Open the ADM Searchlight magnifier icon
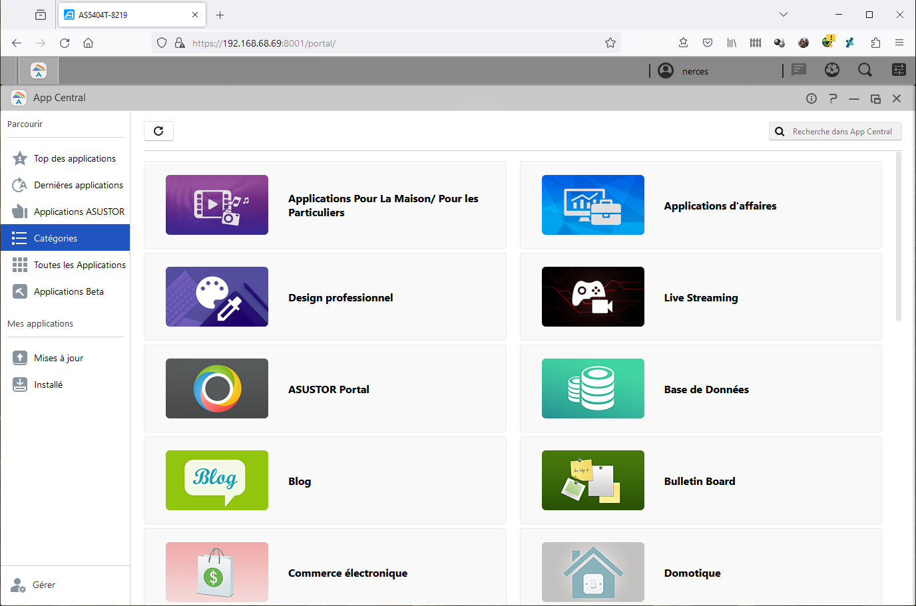This screenshot has height=606, width=916. point(865,70)
